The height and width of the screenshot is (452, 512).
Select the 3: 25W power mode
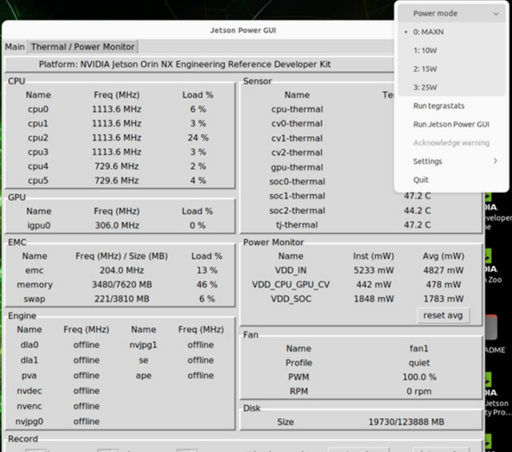click(x=425, y=87)
